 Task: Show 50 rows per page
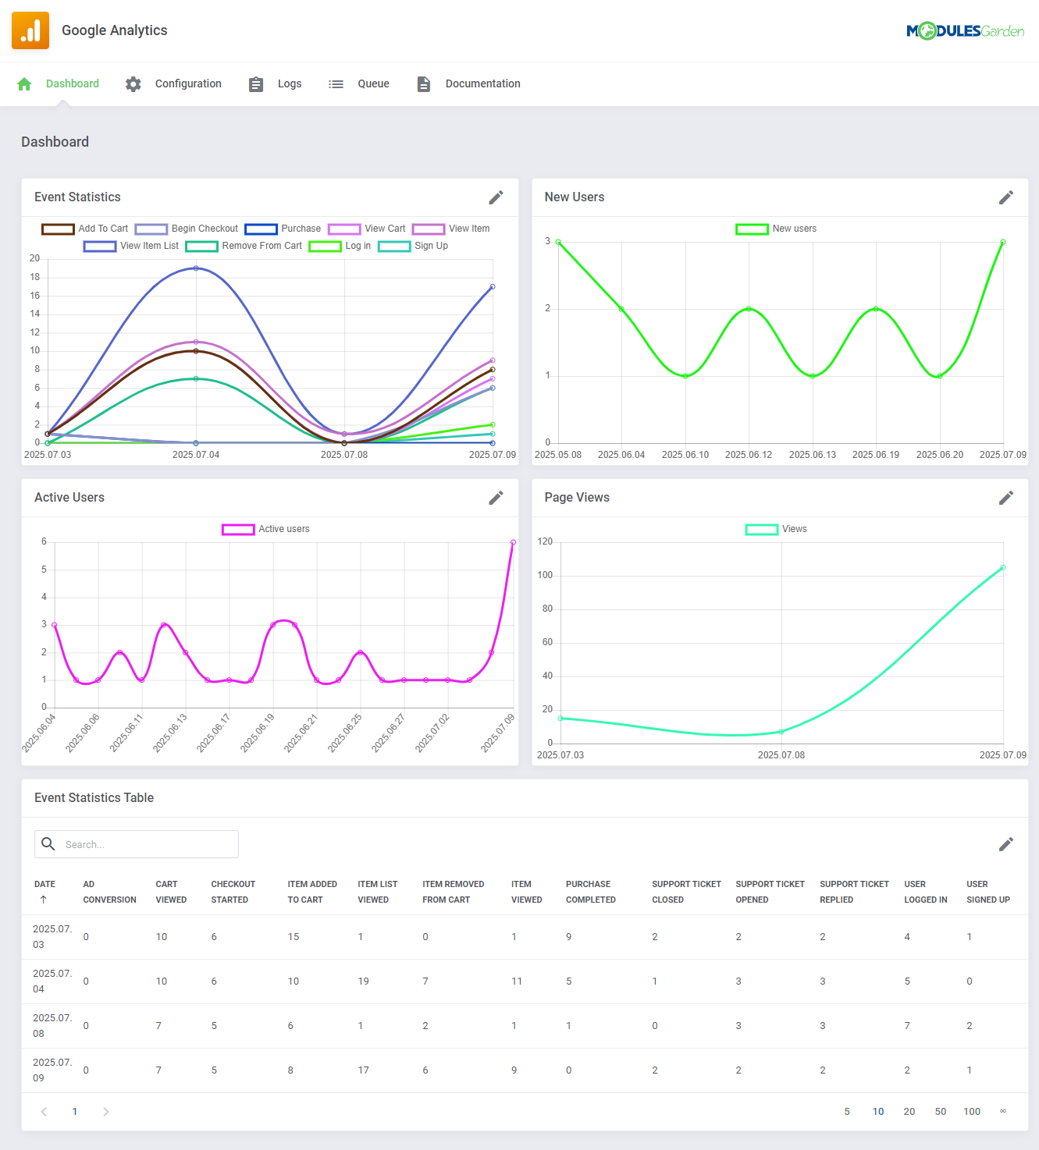(x=941, y=1112)
